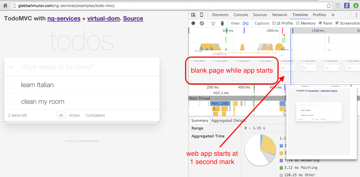Mark 'learn Italian' todo as complete

pos(10,85)
